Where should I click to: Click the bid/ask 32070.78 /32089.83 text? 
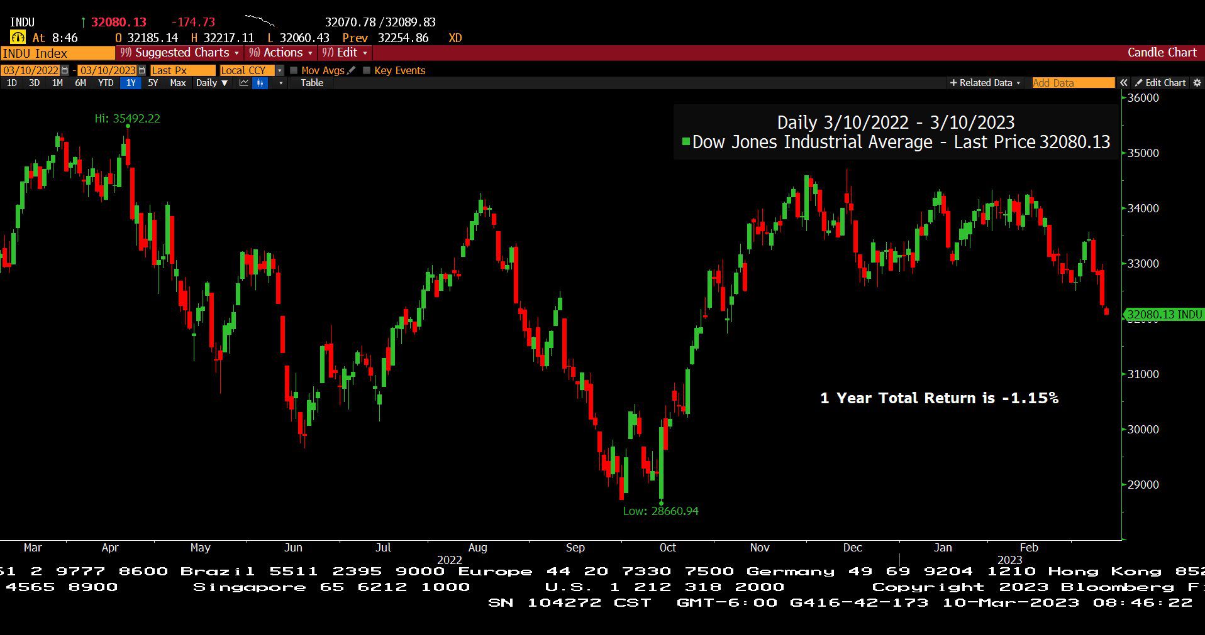coord(380,23)
